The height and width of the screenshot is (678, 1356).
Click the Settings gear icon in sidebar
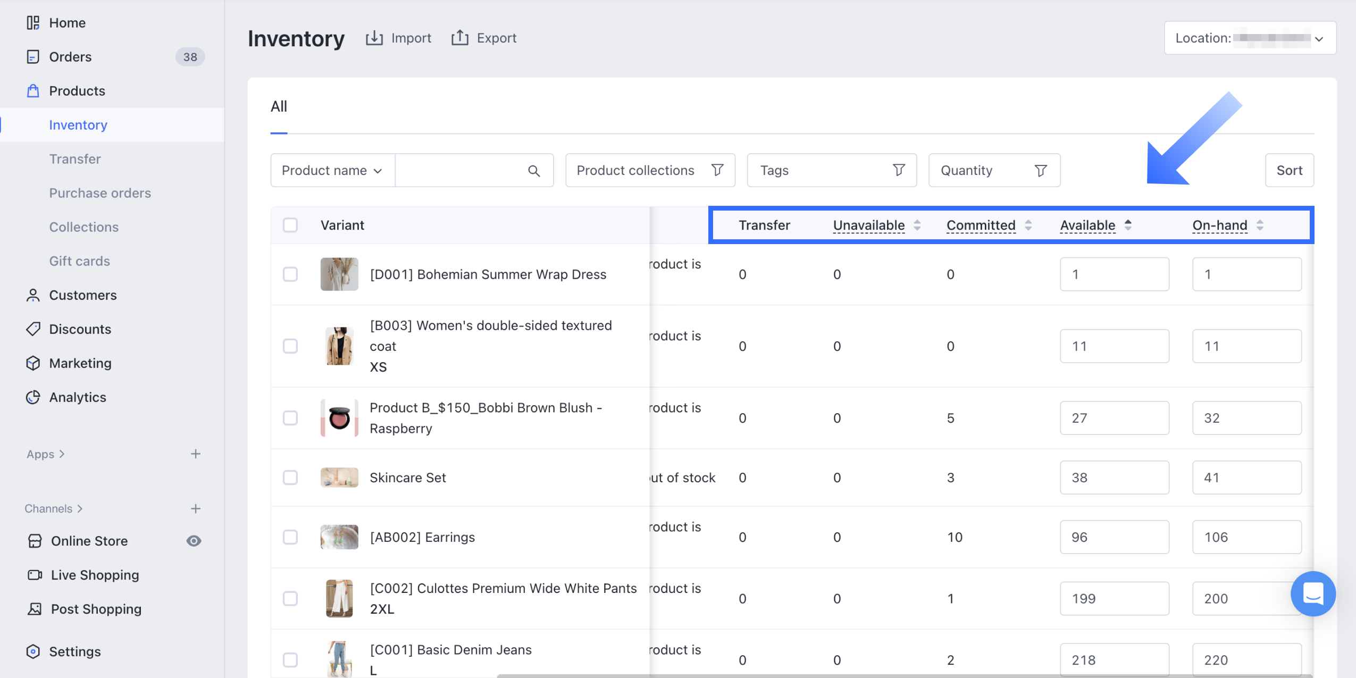[x=33, y=651]
